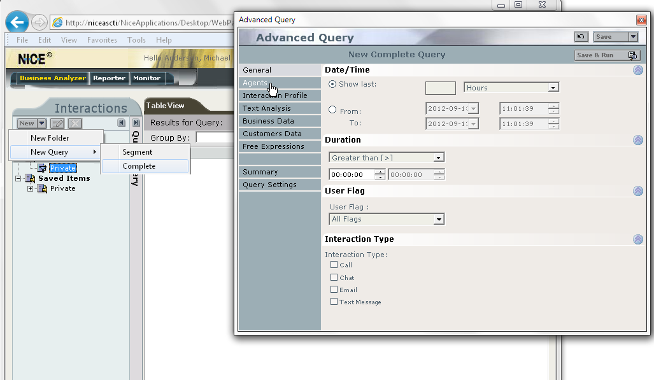
Task: Click the Undo icon in Advanced Query toolbar
Action: coord(581,36)
